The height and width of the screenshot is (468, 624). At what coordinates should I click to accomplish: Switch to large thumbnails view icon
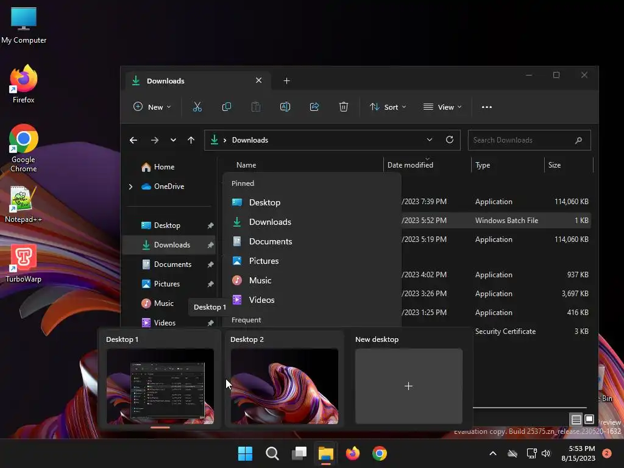(589, 419)
